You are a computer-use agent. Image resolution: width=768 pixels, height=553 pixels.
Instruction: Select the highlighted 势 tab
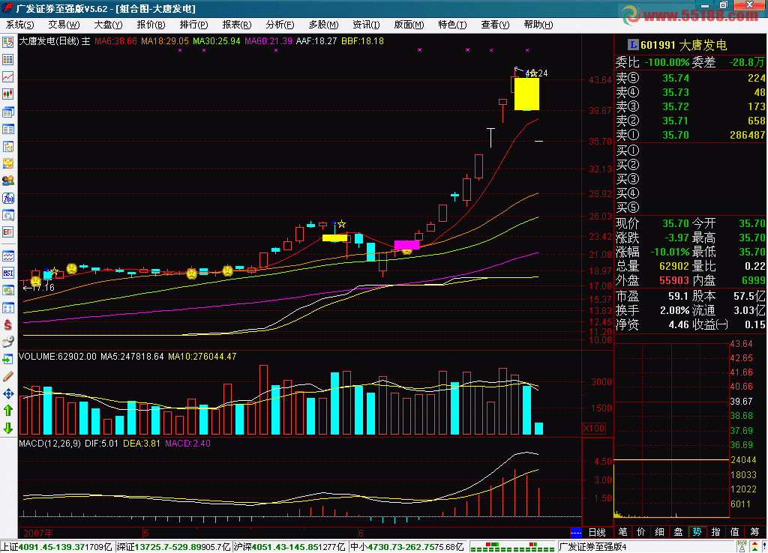coord(697,532)
